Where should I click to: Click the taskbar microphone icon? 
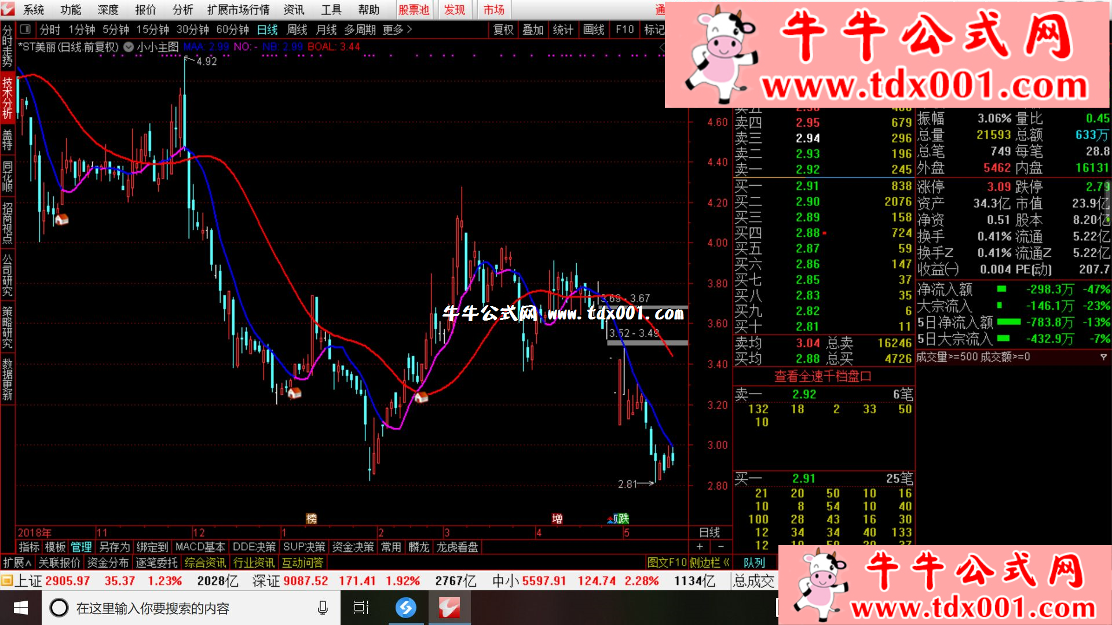point(323,608)
